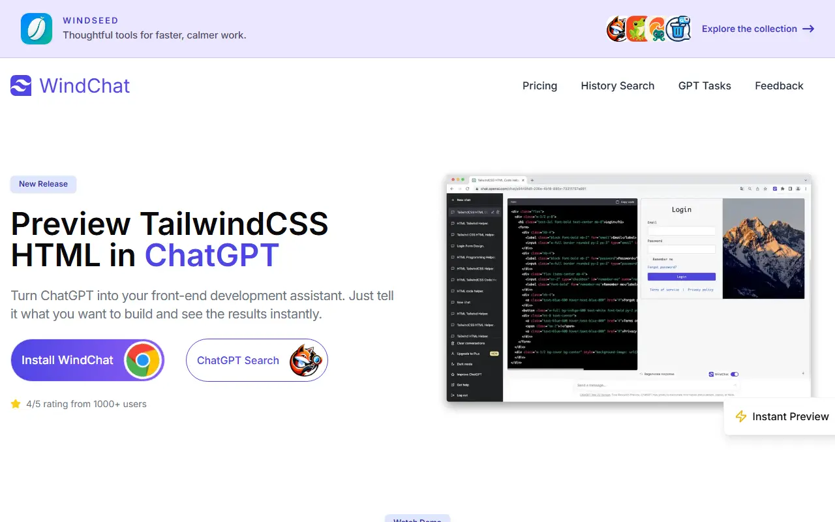Click the WindChat wave logo icon
This screenshot has width=835, height=522.
click(21, 85)
